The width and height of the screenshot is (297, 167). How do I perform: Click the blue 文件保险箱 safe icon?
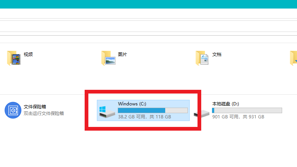tap(12, 110)
